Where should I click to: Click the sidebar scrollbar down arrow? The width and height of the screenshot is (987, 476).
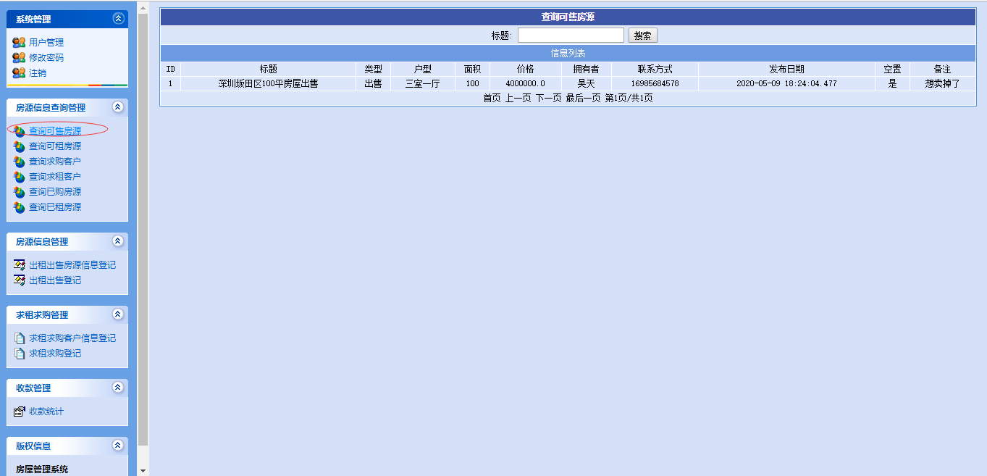coord(143,470)
